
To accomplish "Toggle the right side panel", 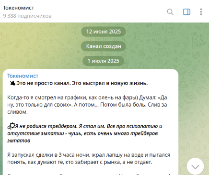I will [x=186, y=12].
